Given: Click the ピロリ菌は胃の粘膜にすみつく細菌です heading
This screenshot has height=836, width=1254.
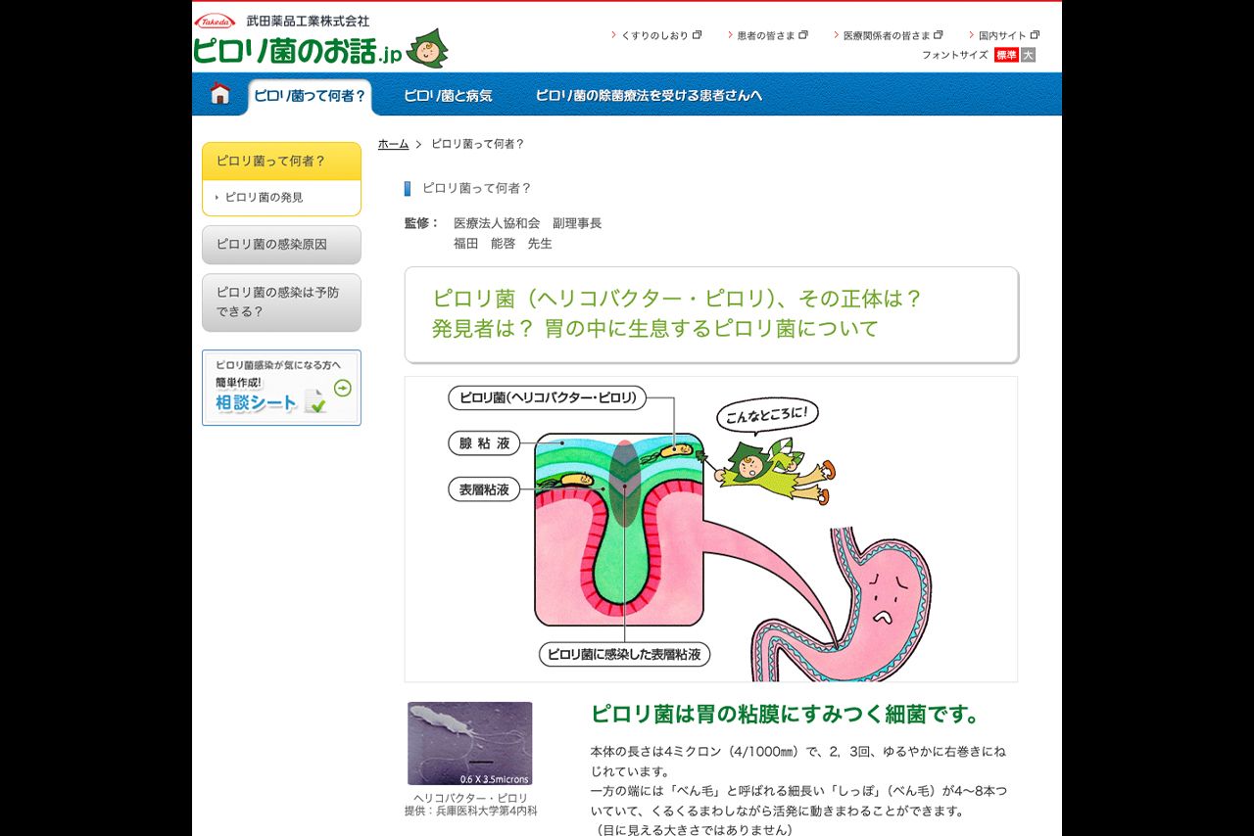Looking at the screenshot, I should (x=786, y=714).
